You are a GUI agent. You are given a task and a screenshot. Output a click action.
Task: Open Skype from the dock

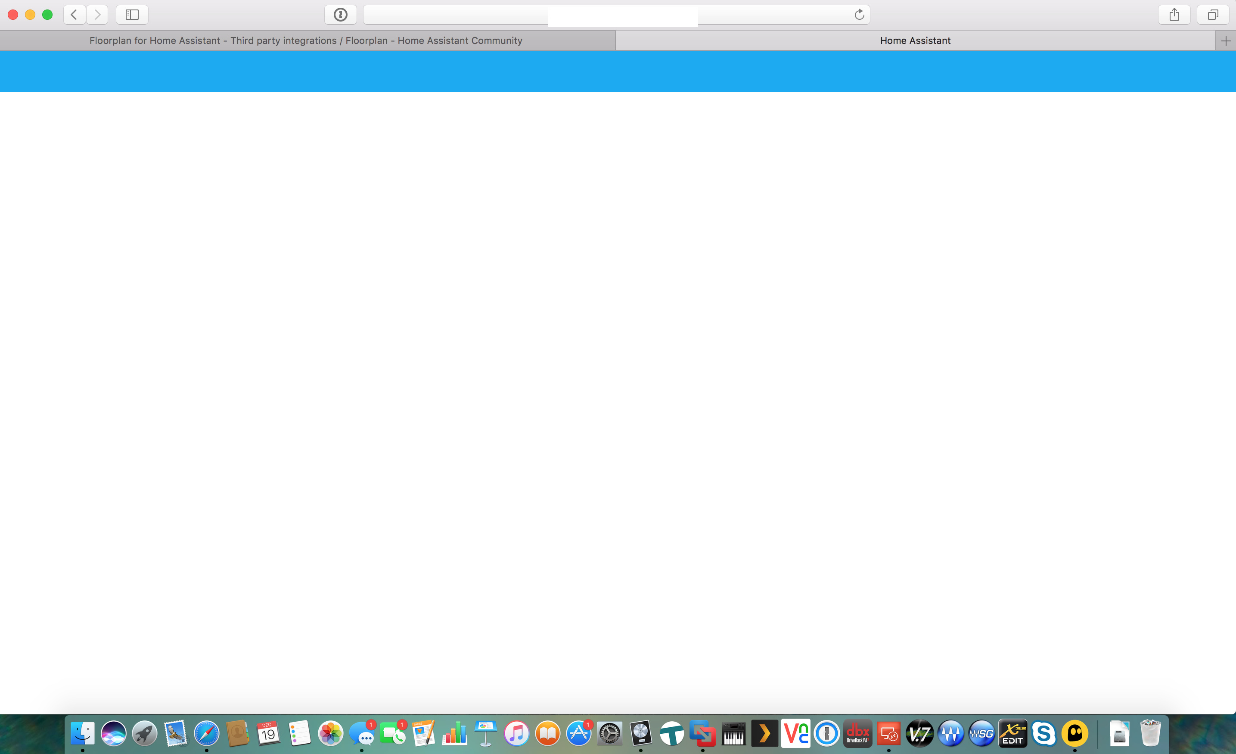1044,734
